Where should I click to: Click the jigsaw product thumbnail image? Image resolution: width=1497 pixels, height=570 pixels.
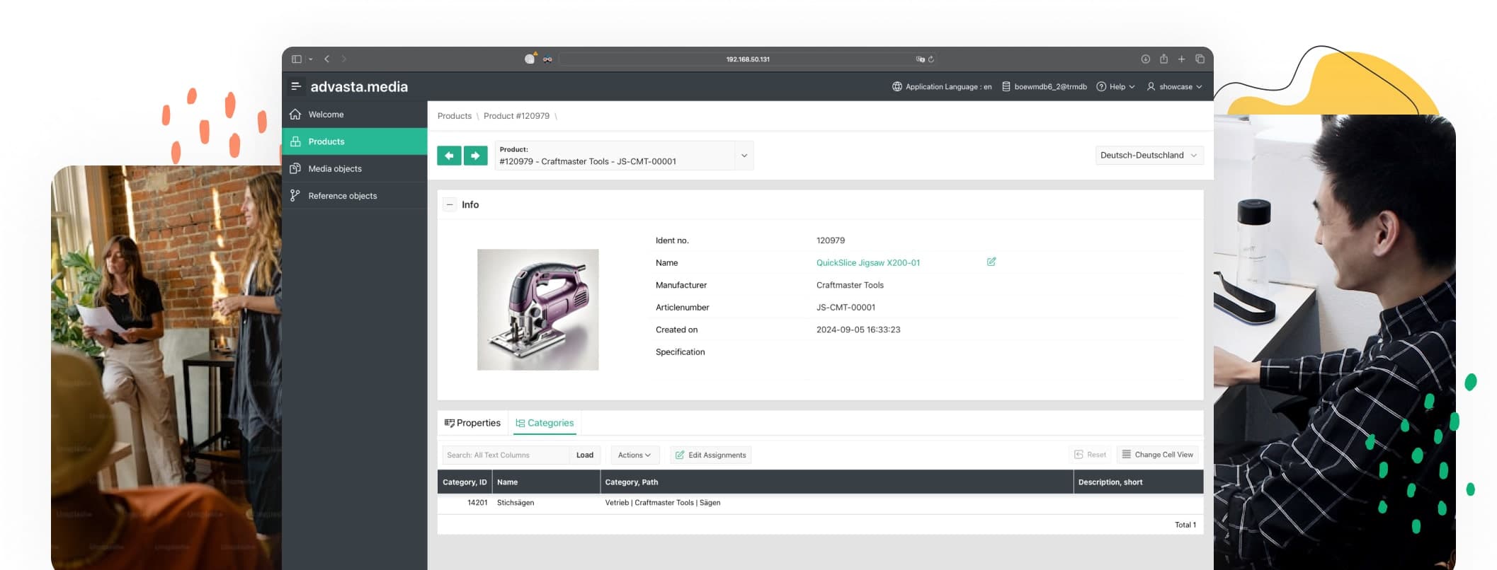point(537,309)
